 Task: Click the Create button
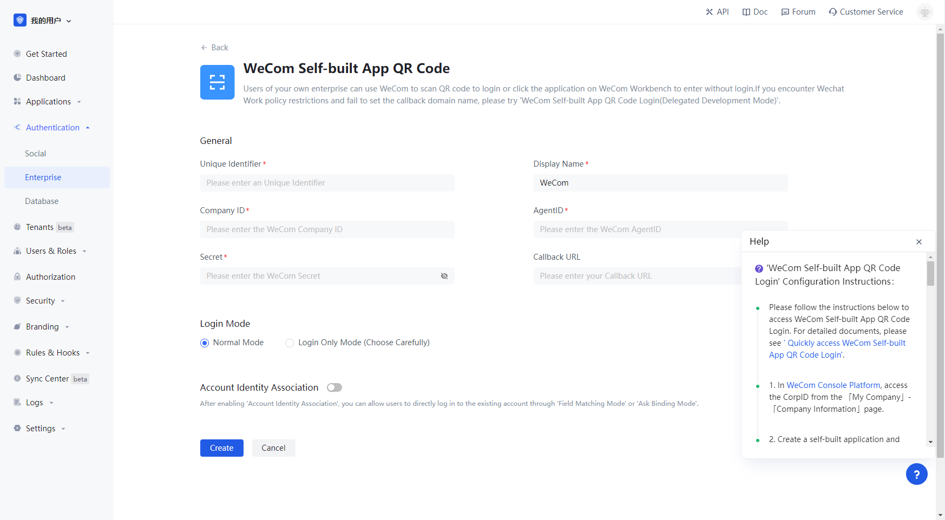pyautogui.click(x=221, y=447)
